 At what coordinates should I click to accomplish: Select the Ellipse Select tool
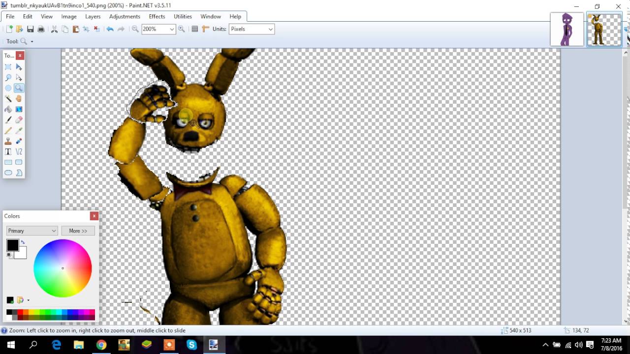tap(8, 88)
